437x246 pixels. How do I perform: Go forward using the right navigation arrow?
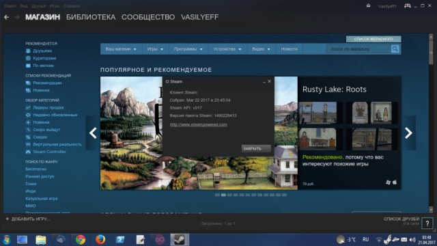(x=17, y=17)
